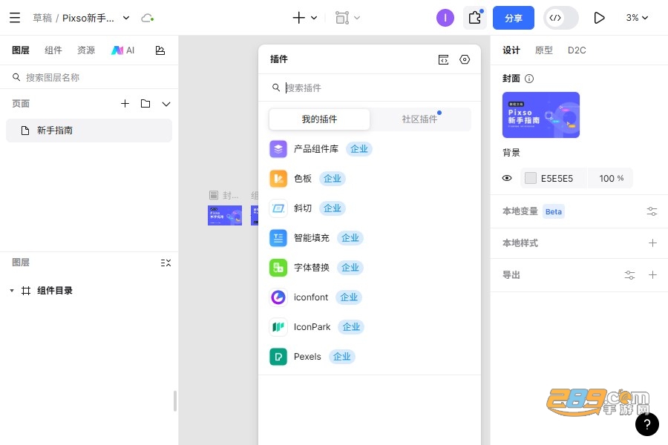Click the cloud sync status icon
Screen dimensions: 668x445
(x=148, y=18)
